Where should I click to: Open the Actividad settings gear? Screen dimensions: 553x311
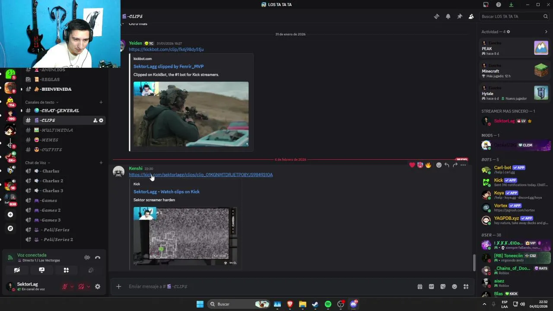tap(508, 32)
